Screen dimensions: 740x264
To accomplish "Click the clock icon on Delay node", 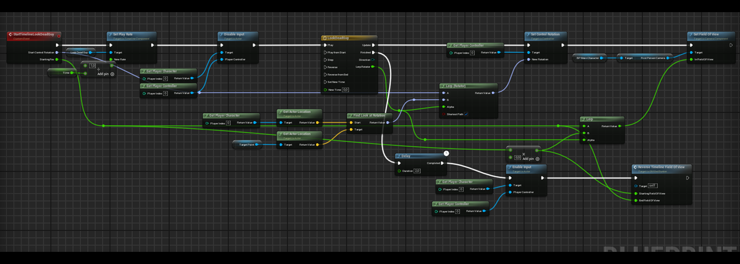I will pyautogui.click(x=446, y=153).
